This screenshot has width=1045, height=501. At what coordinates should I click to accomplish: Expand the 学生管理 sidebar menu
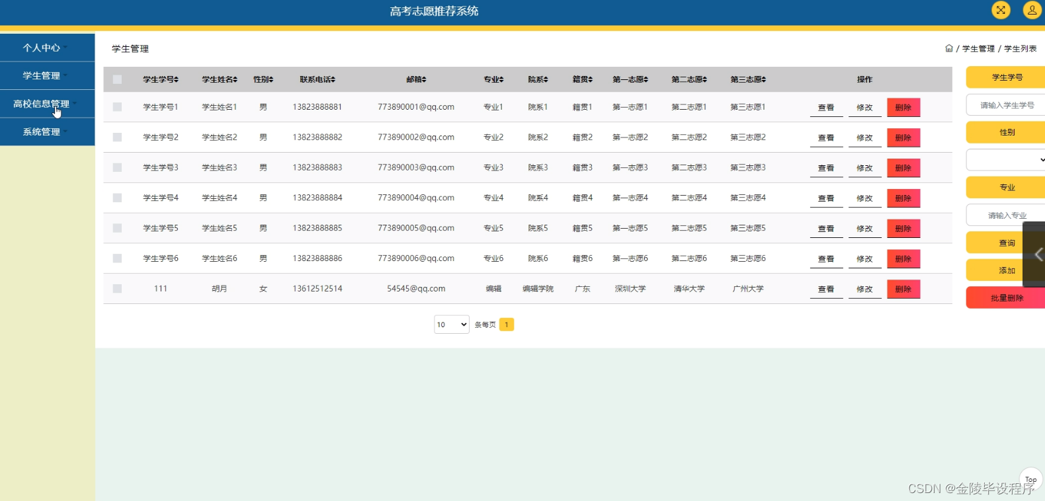tap(47, 75)
